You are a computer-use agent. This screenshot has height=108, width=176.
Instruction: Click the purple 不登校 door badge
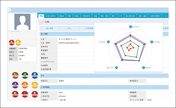pyautogui.click(x=15, y=85)
